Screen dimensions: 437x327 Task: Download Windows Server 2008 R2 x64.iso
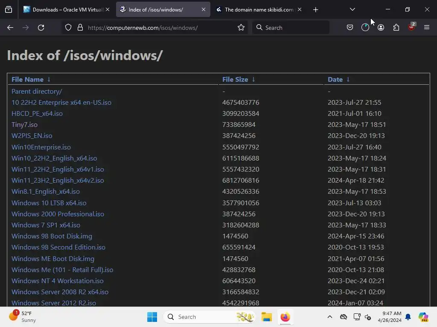point(60,292)
